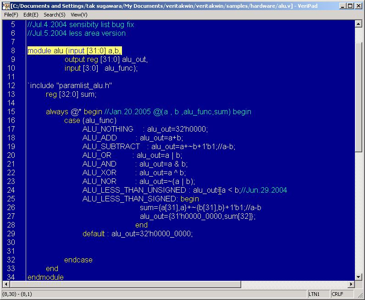The height and width of the screenshot is (300, 365).
Task: Click the ALU_NOTHING case label
Action: click(108, 129)
